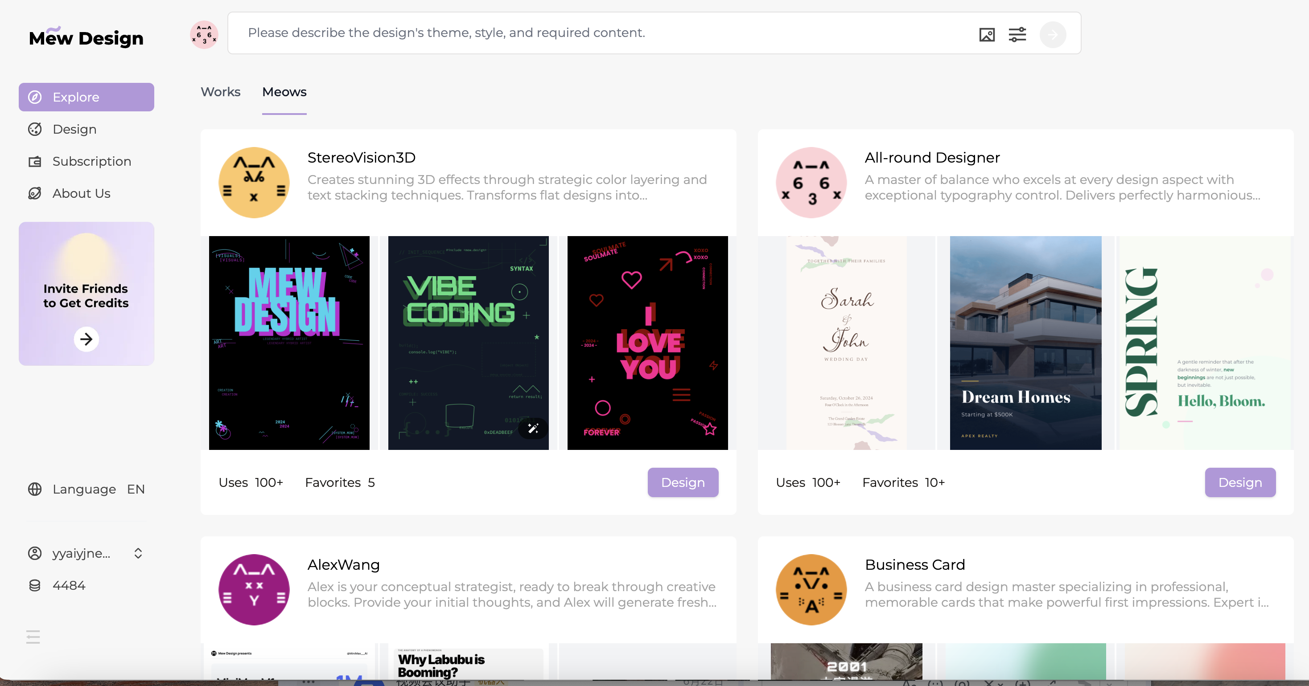Viewport: 1309px width, 686px height.
Task: Open the Spring Hello Bloom poster thumbnail
Action: pos(1205,343)
